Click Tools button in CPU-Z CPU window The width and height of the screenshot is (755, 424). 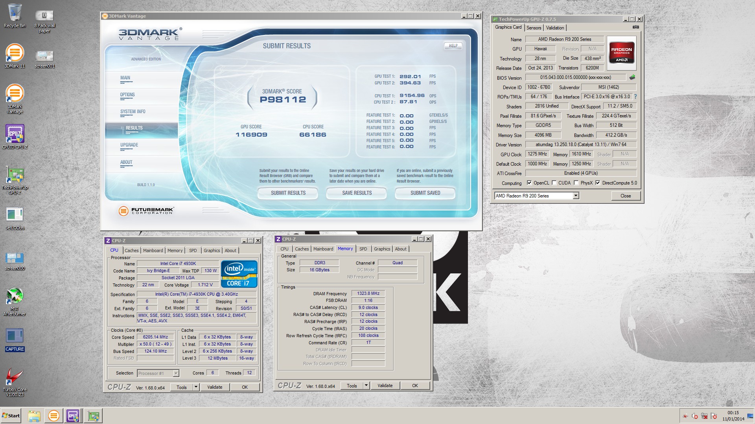coord(182,387)
